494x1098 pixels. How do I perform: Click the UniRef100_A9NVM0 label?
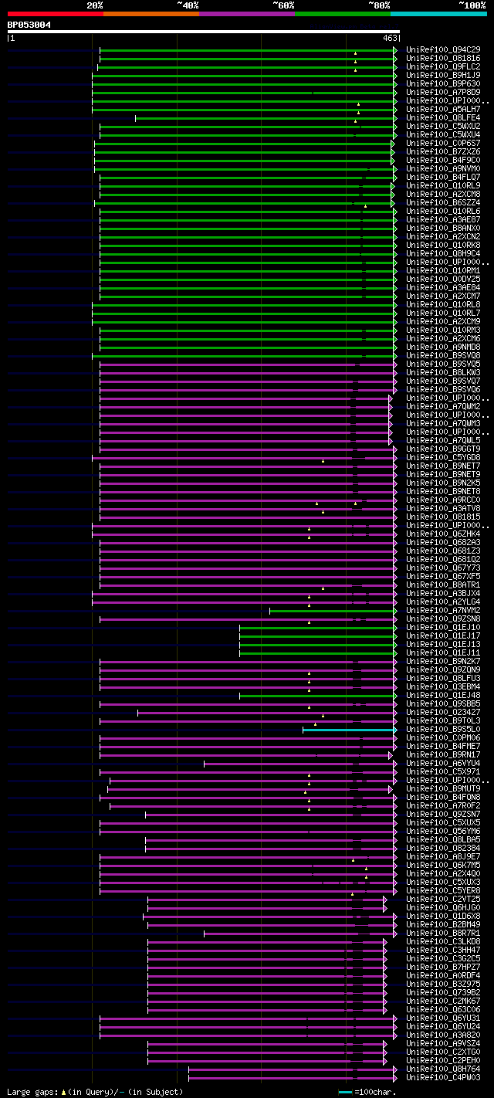click(443, 169)
